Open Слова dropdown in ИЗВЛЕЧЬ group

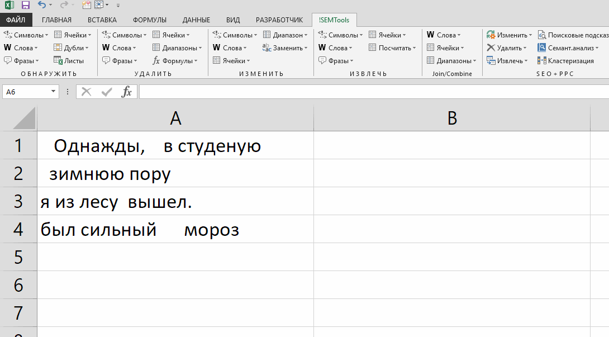pos(335,48)
